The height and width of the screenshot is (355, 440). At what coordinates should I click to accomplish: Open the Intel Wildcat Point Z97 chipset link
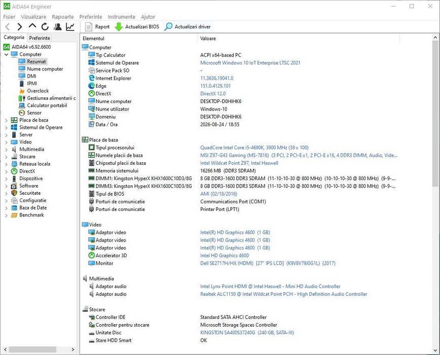pos(239,163)
